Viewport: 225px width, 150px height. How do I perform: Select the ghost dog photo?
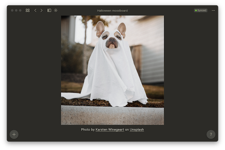[x=113, y=70]
